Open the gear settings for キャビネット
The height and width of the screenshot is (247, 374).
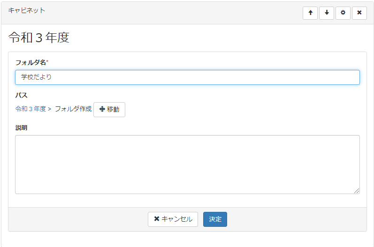pos(343,13)
